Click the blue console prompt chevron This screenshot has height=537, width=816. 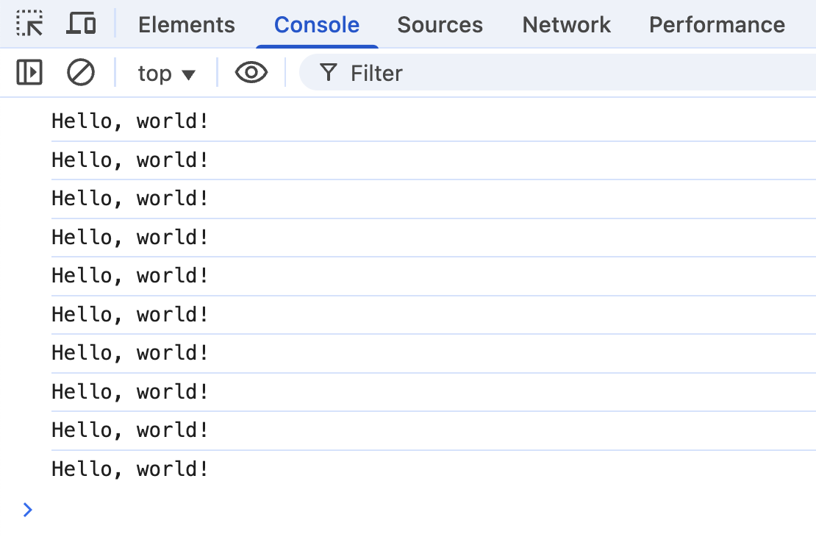28,509
